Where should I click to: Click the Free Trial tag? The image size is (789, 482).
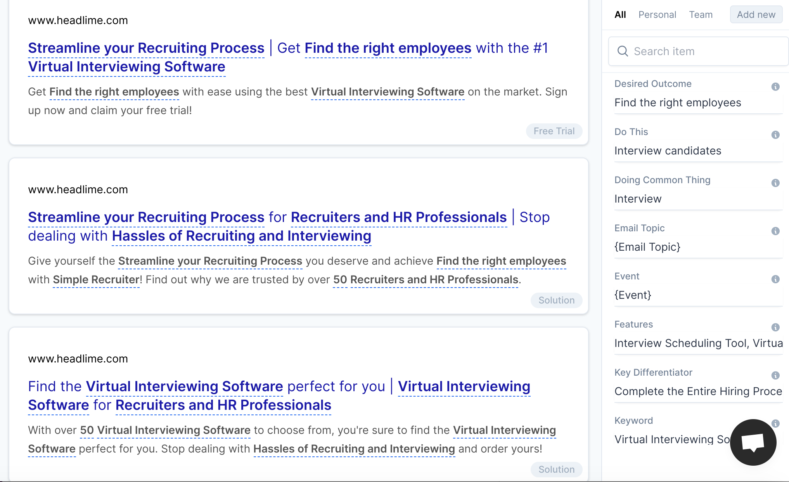(x=554, y=131)
